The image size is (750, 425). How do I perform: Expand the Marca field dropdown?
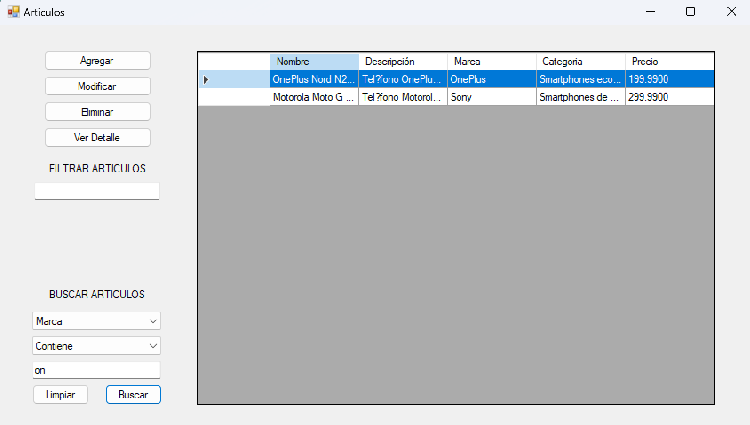[x=153, y=321]
